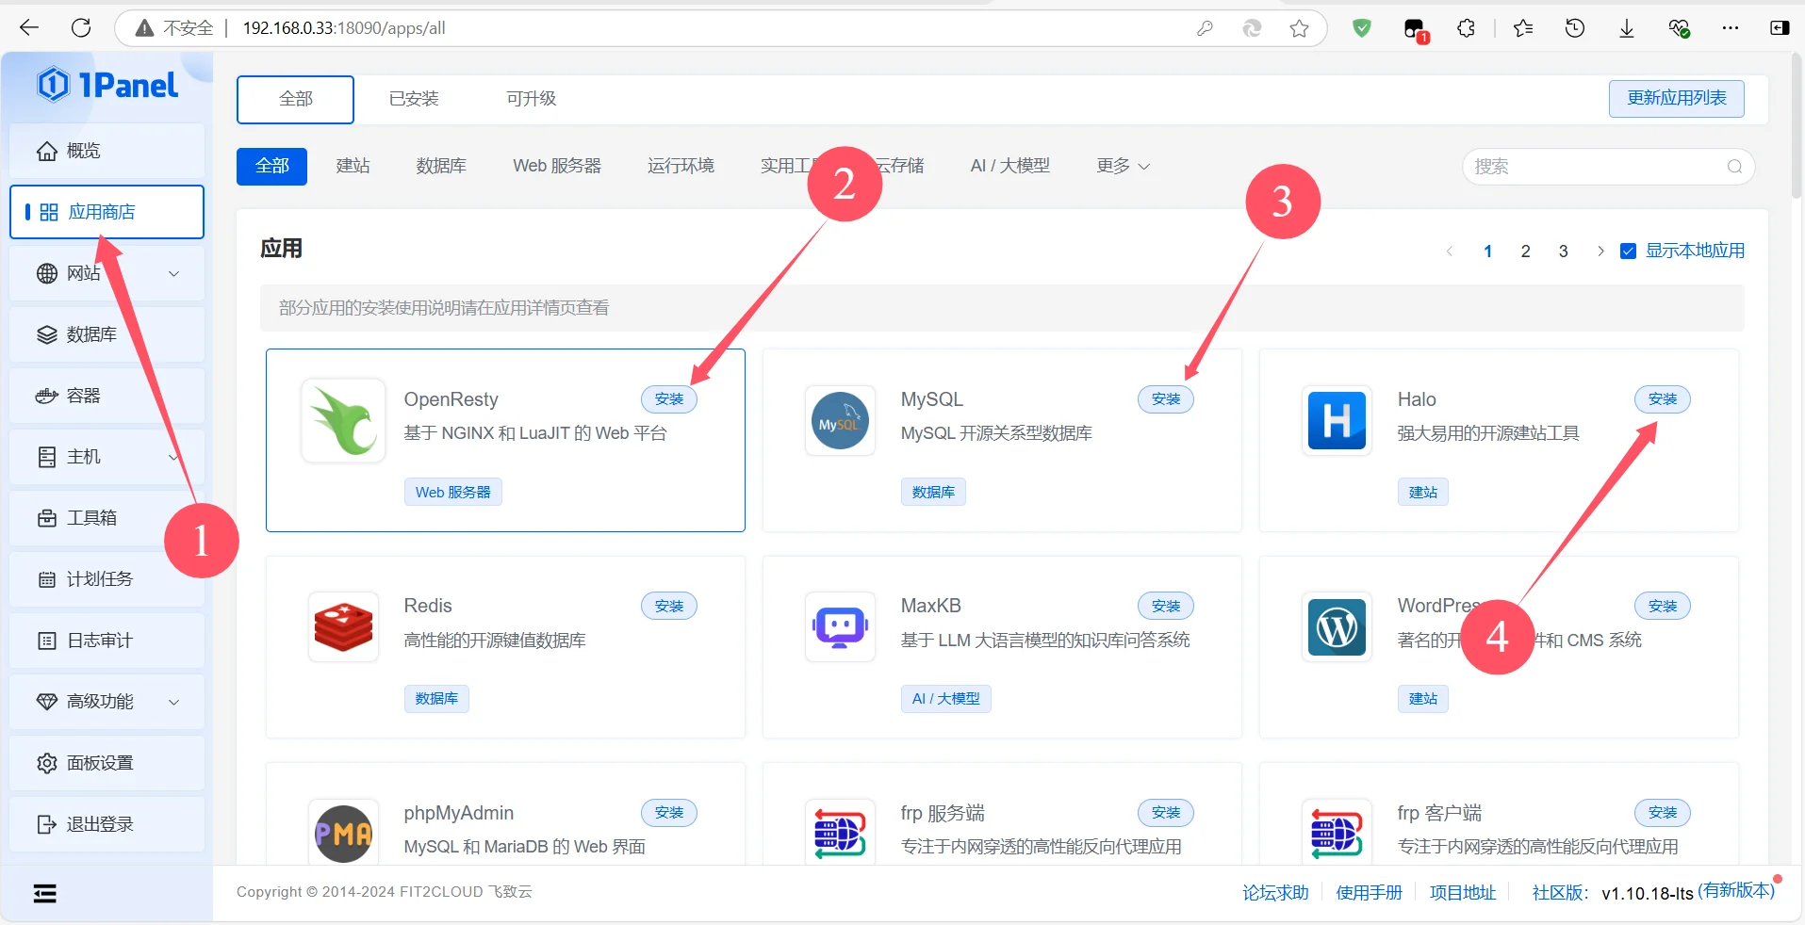Image resolution: width=1805 pixels, height=925 pixels.
Task: Click the Redis app icon
Action: (x=343, y=627)
